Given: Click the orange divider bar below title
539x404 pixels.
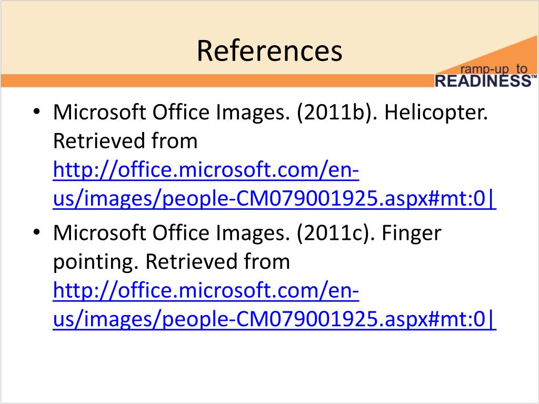Looking at the screenshot, I should [x=217, y=80].
